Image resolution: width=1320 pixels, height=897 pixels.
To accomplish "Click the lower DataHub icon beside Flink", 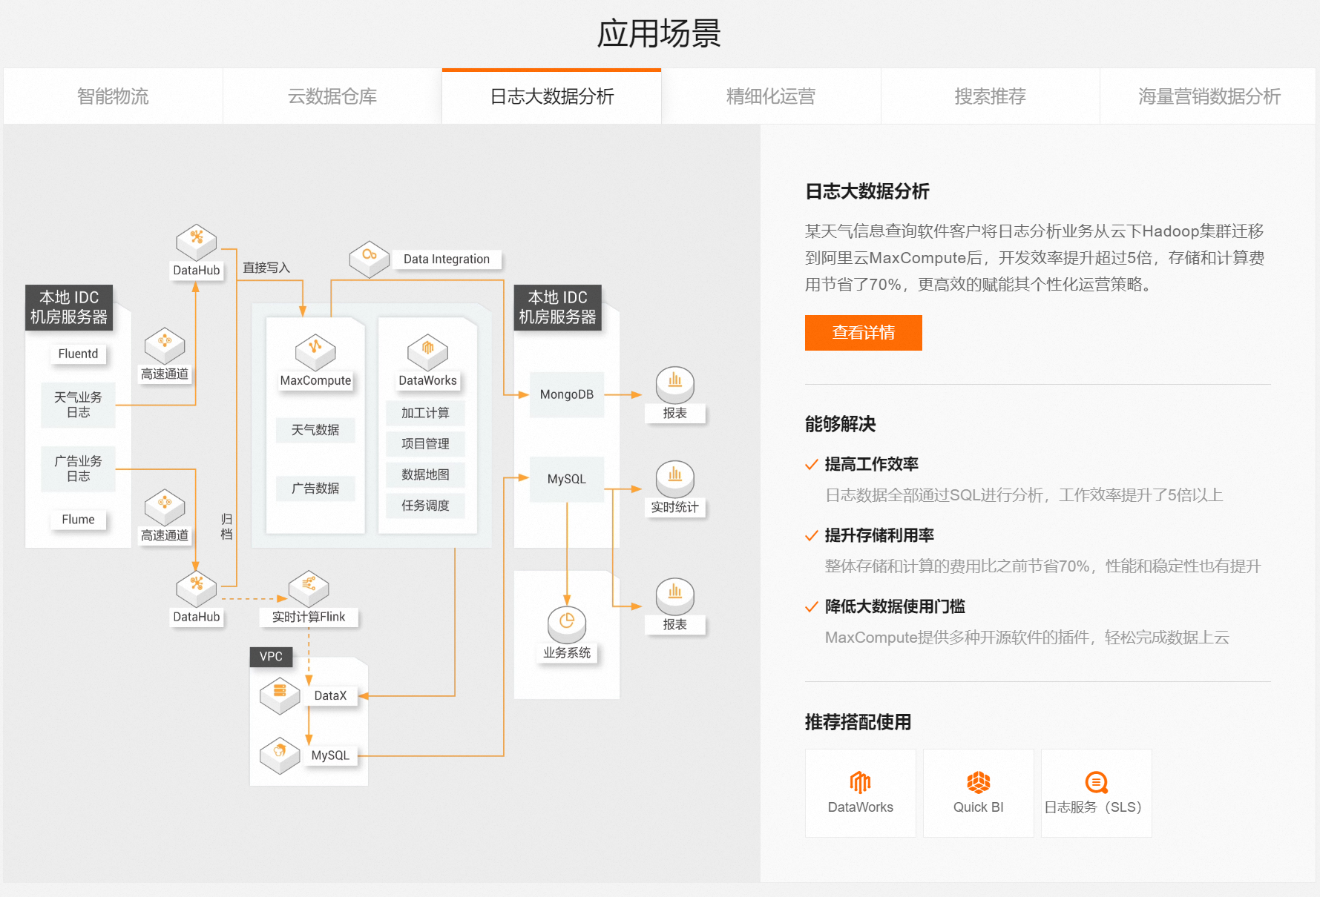I will [x=196, y=588].
